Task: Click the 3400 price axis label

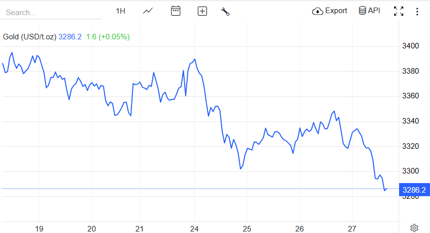Action: click(x=410, y=46)
